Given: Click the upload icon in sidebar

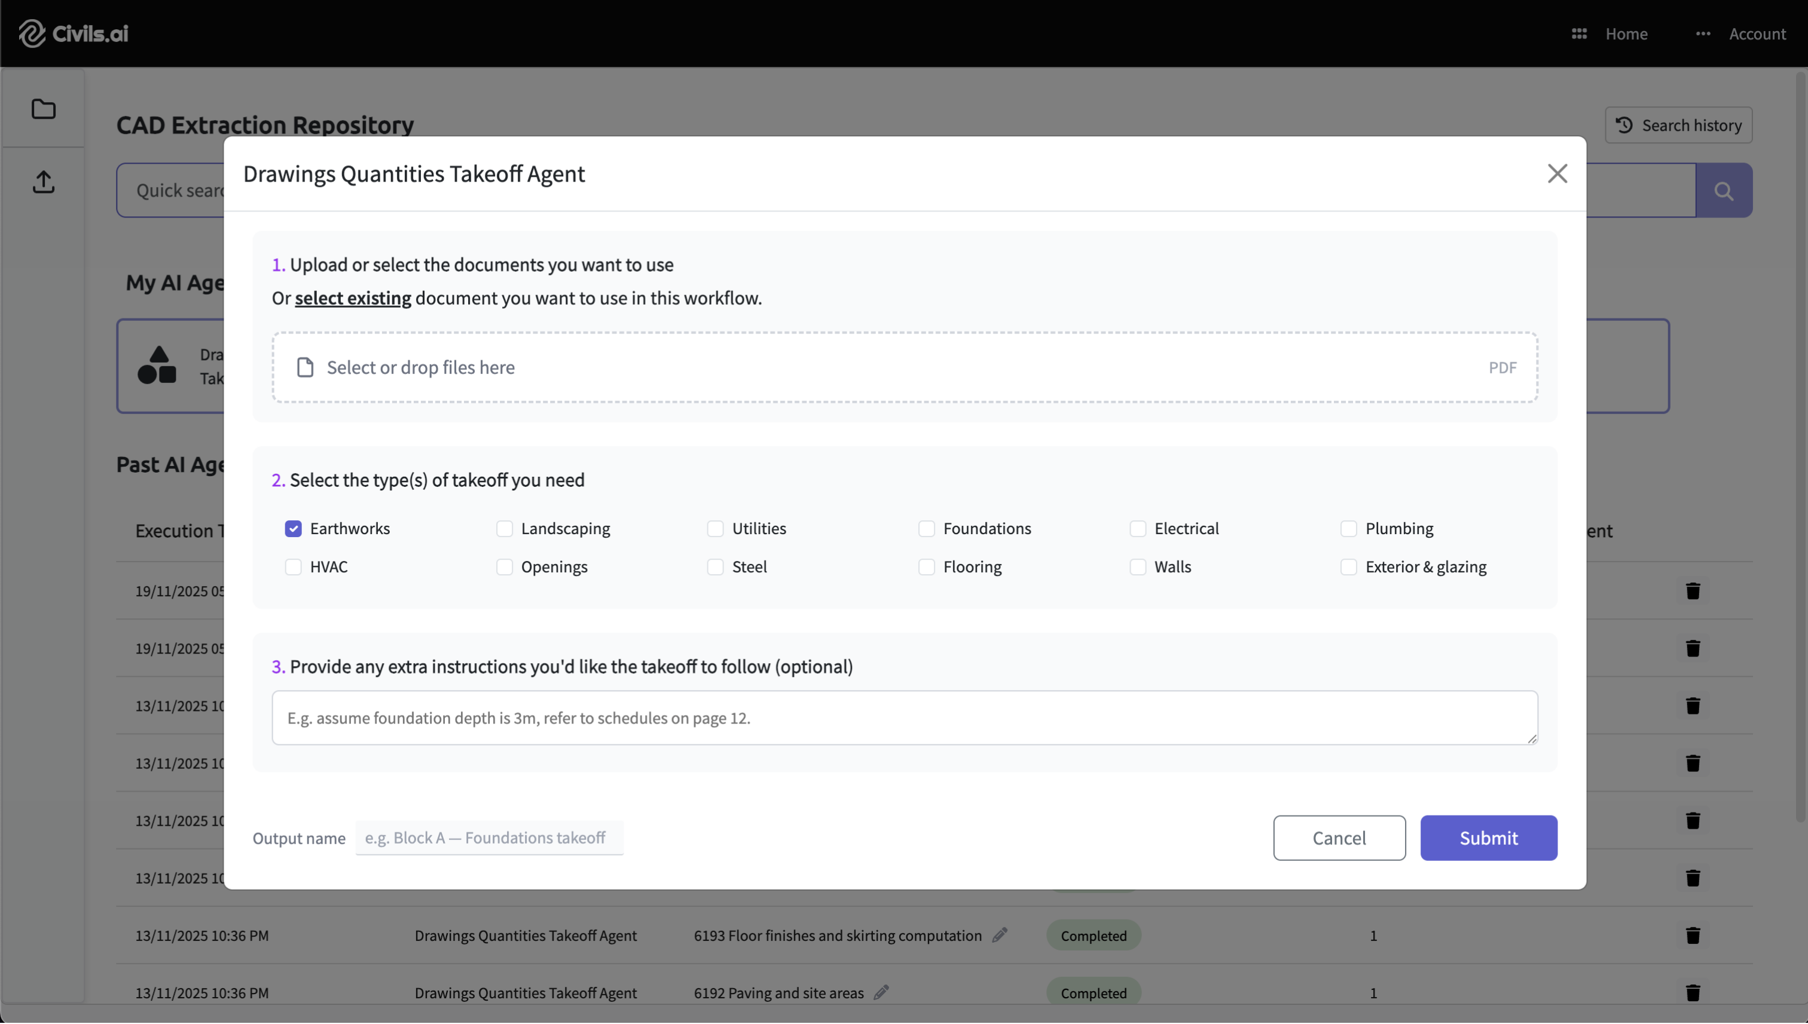Looking at the screenshot, I should 44,182.
